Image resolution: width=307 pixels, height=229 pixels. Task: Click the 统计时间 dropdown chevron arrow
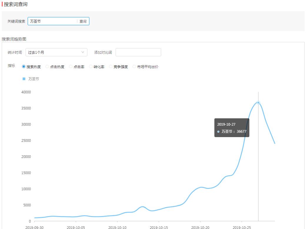83,52
